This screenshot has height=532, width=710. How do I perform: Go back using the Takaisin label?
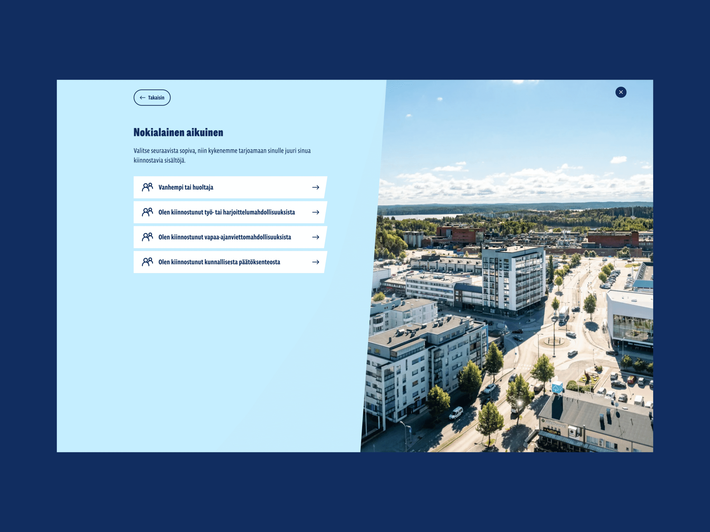[156, 98]
